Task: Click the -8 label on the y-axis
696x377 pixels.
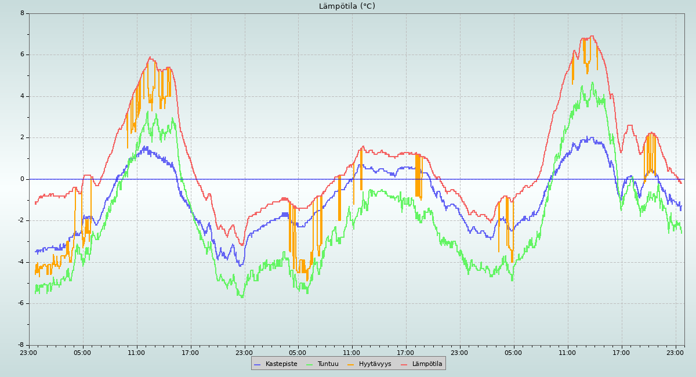Action: tap(21, 345)
